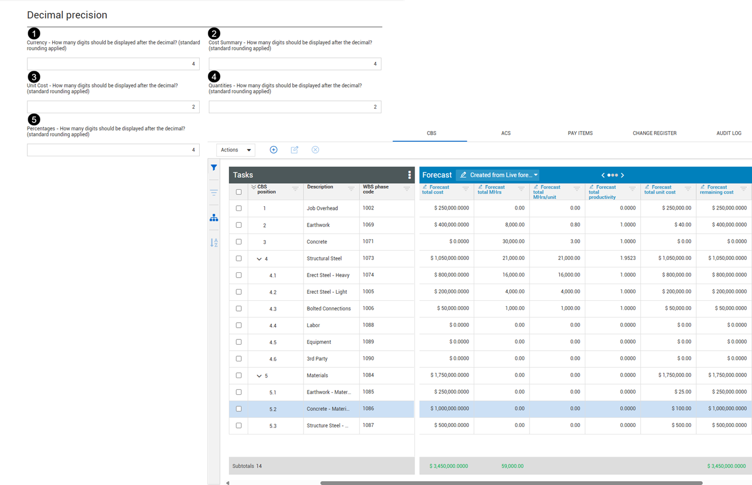Open the Actions dropdown
This screenshot has height=485, width=752.
tap(236, 150)
